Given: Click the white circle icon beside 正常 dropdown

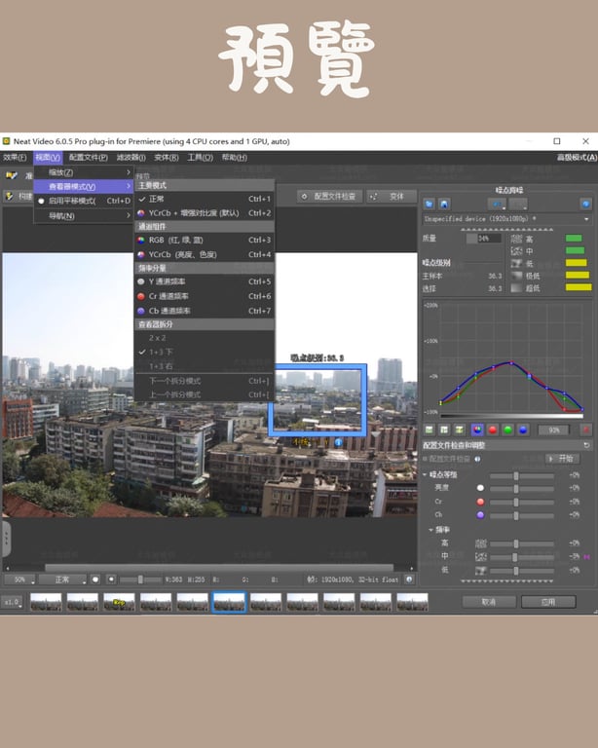Looking at the screenshot, I should coord(95,580).
